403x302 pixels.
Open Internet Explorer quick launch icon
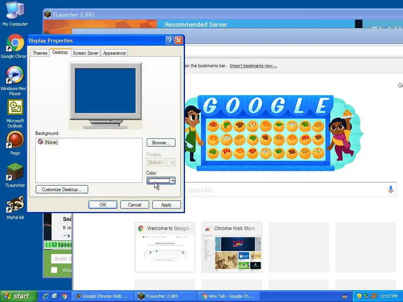coord(46,296)
